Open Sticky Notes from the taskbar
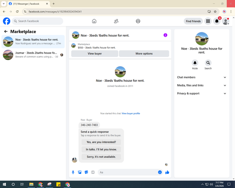The image size is (235, 188). 58,184
